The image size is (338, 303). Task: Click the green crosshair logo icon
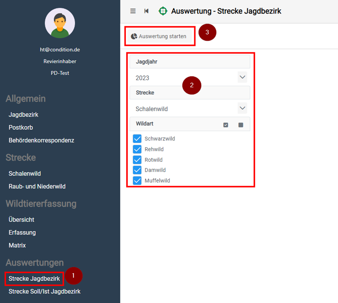[x=163, y=11]
